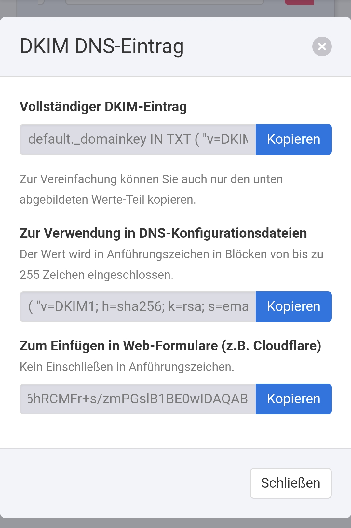Click the "Der Wert wird in Anführungszeichen" description

[171, 254]
